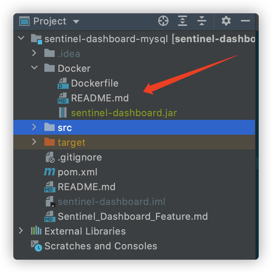The height and width of the screenshot is (273, 272).
Task: Select Sentinel_Dashboard_Feature.md file
Action: [x=132, y=216]
